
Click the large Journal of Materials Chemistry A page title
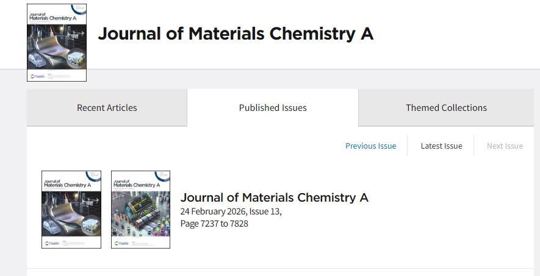[x=236, y=34]
